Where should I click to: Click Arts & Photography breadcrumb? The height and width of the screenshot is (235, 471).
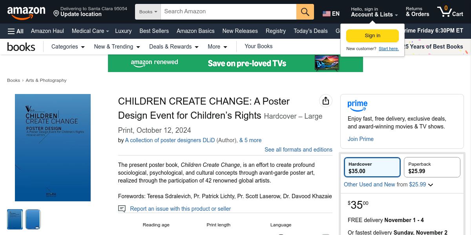click(46, 80)
